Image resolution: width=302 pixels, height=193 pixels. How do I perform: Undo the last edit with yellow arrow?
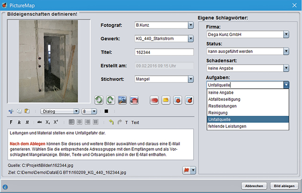[111, 122]
